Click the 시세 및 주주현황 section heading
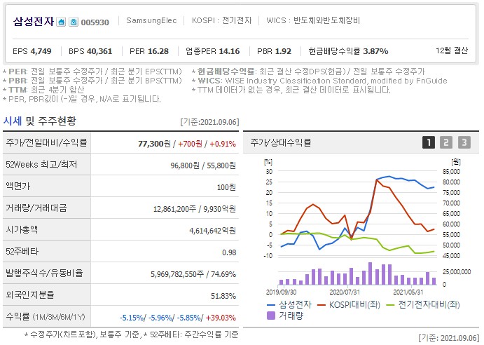The image size is (484, 345). (39, 121)
